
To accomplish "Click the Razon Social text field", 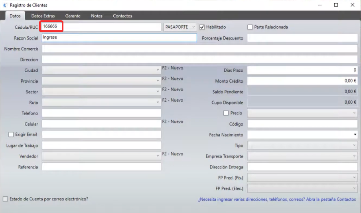I will click(x=119, y=38).
